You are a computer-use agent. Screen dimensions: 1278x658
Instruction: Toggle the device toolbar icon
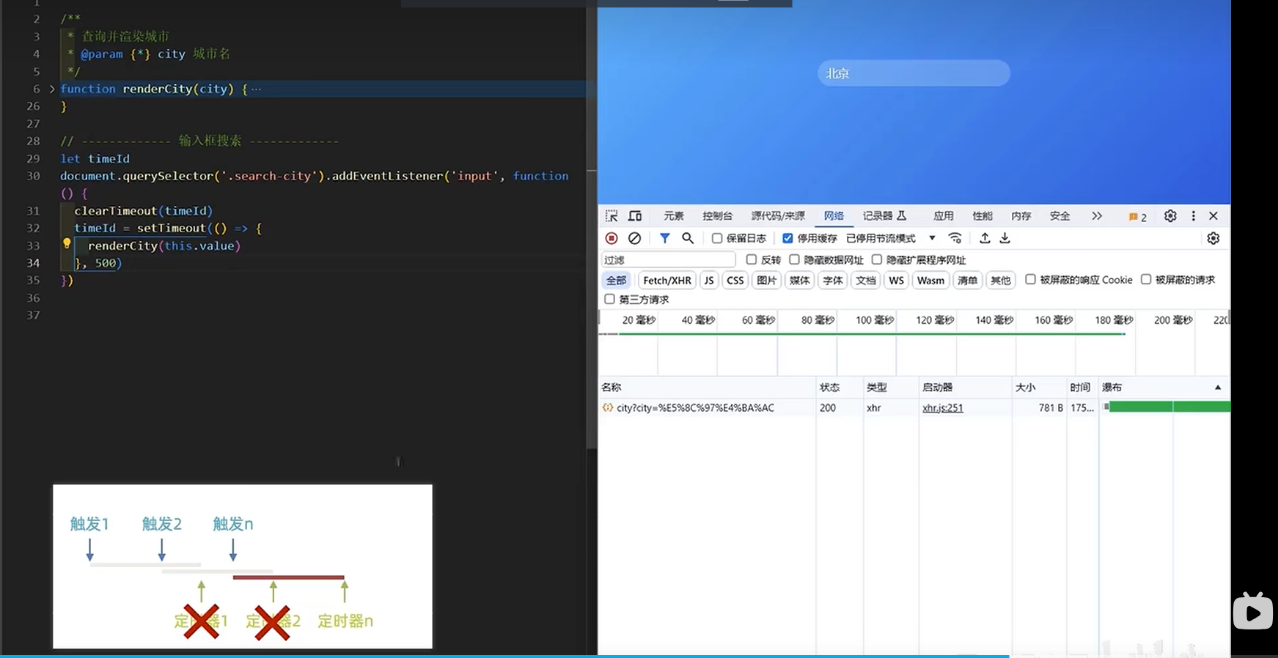(x=635, y=216)
